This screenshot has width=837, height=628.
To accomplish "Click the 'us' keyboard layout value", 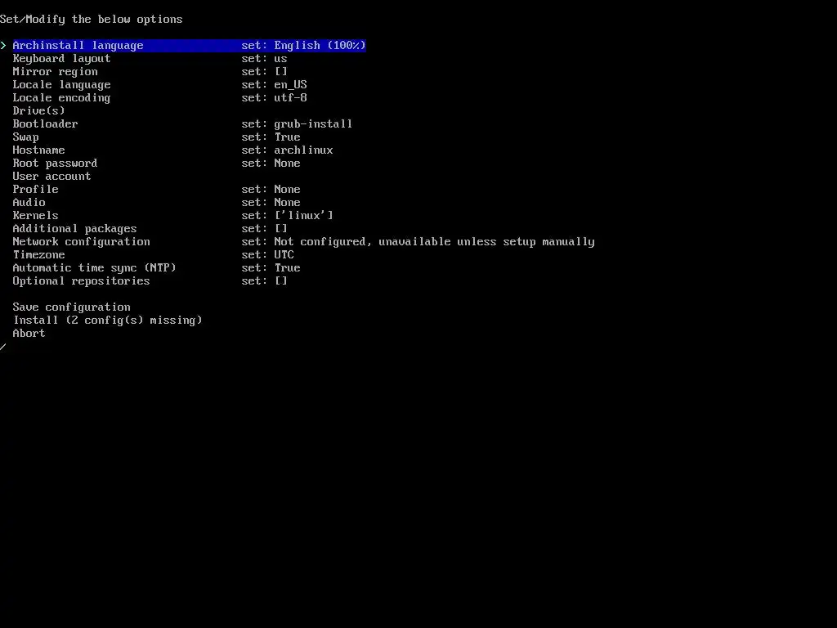I will (280, 59).
